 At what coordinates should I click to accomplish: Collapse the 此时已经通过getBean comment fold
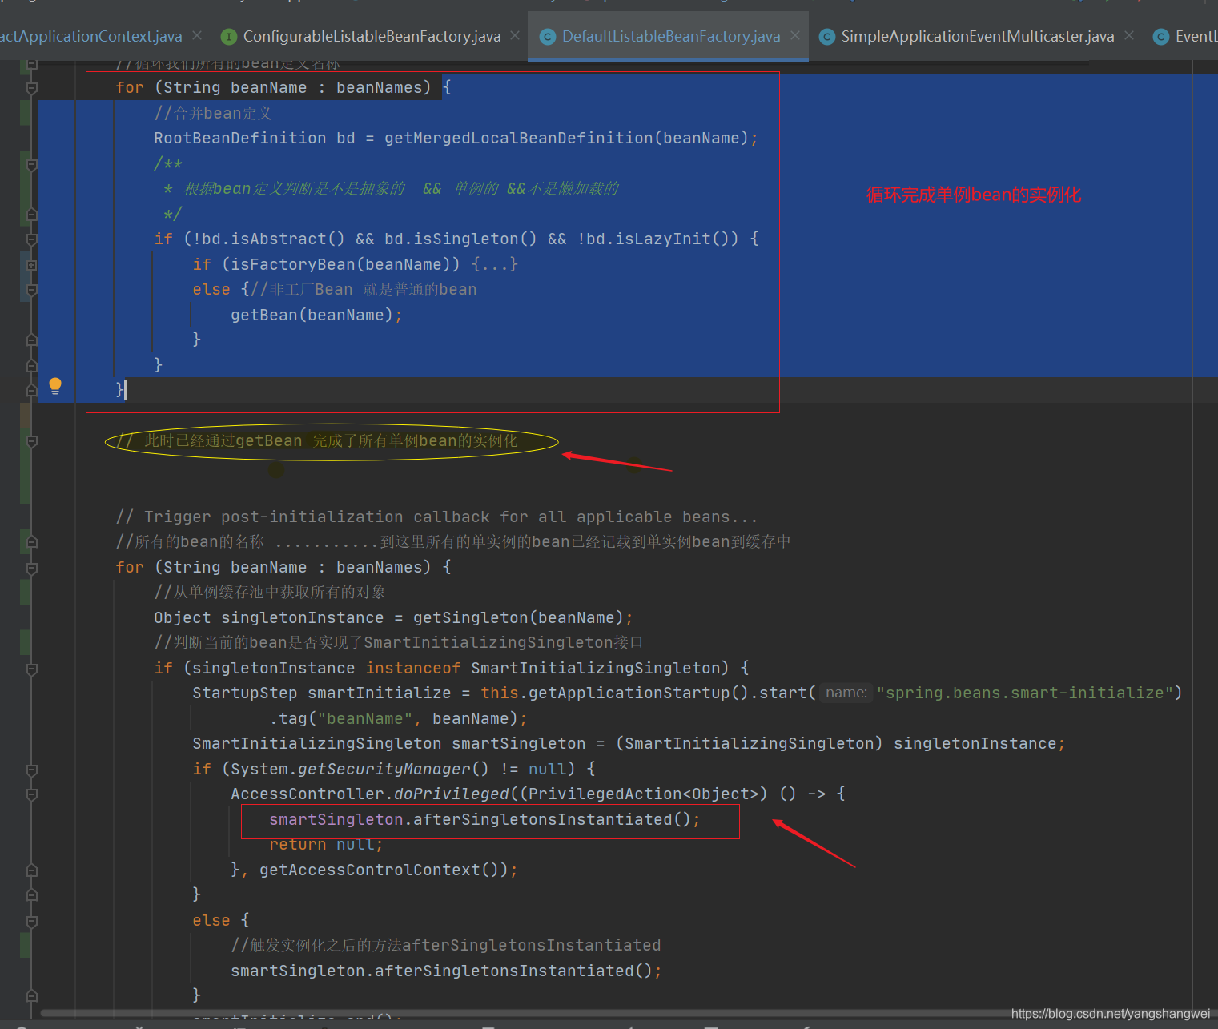[x=32, y=441]
